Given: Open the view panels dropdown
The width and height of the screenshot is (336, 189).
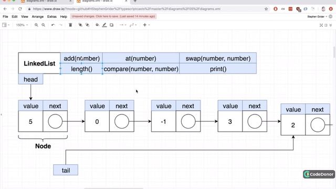Looking at the screenshot, I should (x=6, y=25).
